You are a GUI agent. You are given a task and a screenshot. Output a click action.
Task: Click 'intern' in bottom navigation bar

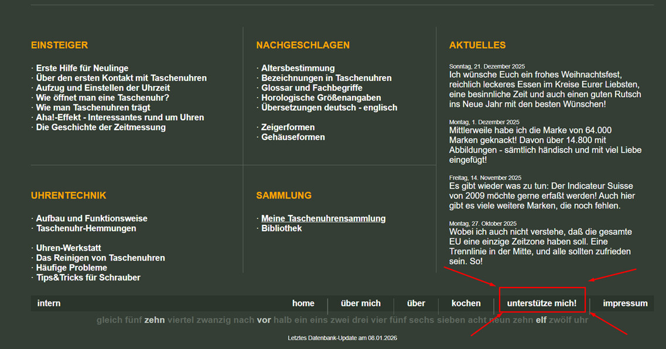tap(49, 303)
